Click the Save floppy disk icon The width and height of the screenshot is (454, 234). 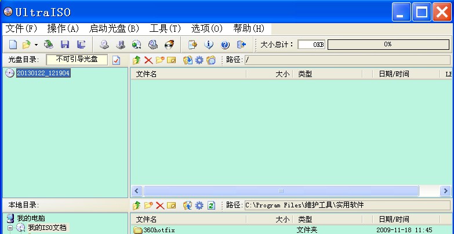pyautogui.click(x=65, y=45)
